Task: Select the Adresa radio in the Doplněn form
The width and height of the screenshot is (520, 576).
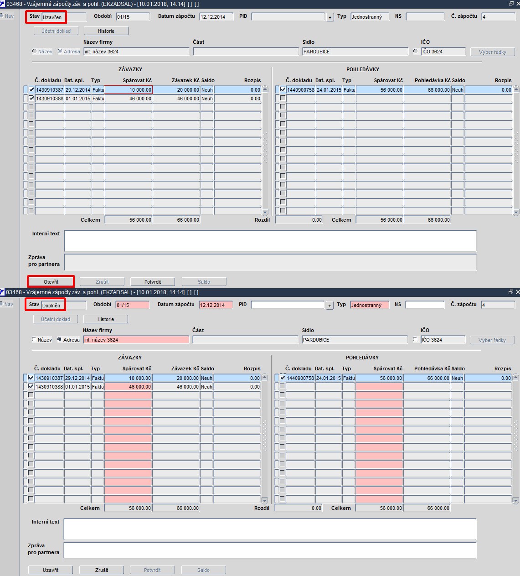Action: pyautogui.click(x=60, y=339)
